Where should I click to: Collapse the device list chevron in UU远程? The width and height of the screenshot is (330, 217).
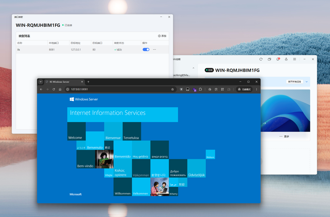point(193,68)
